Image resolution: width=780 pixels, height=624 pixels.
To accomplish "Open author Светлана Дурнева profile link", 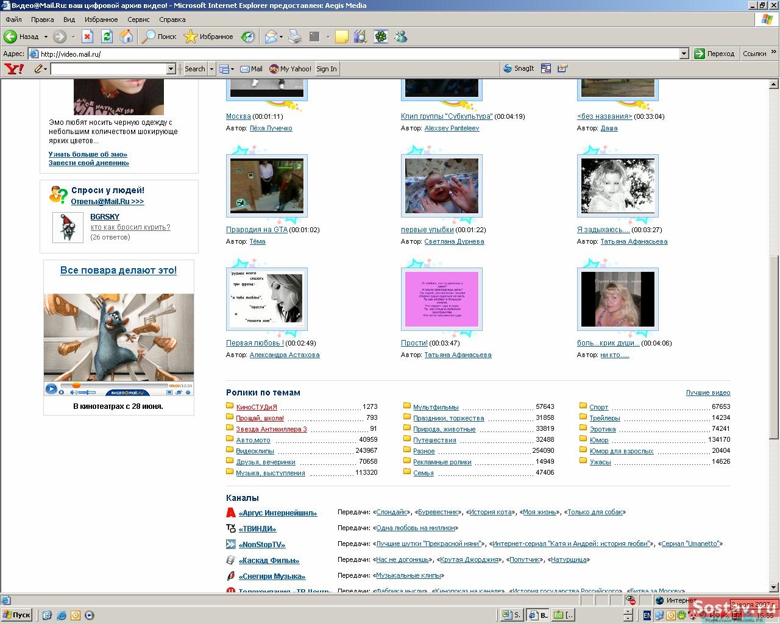I will click(x=454, y=242).
